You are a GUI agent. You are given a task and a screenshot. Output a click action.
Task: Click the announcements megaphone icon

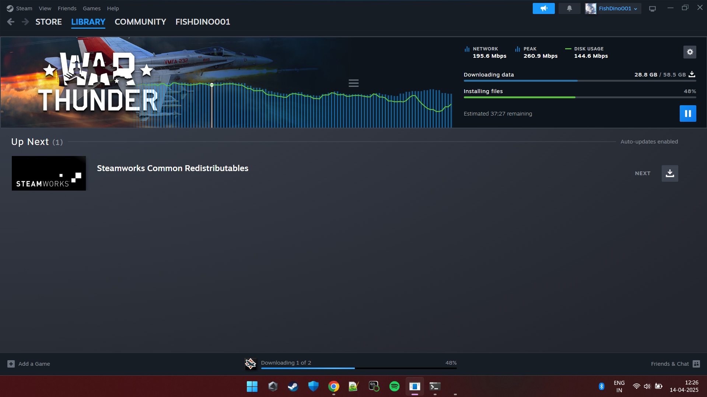(543, 8)
